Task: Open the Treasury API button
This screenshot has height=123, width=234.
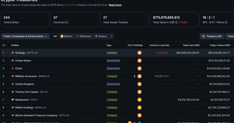Action: pyautogui.click(x=212, y=36)
